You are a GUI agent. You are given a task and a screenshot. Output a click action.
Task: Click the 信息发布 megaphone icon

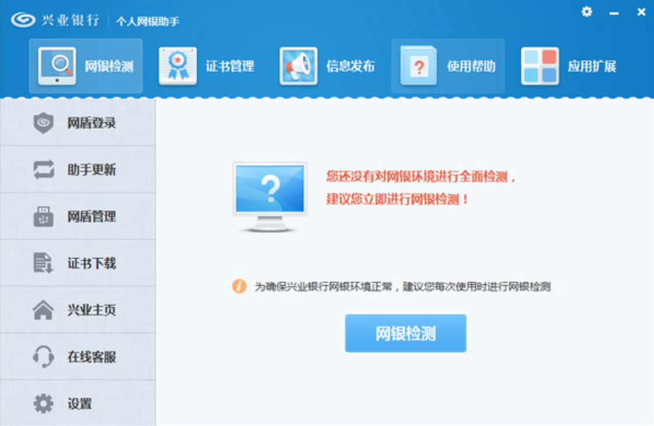coord(298,66)
